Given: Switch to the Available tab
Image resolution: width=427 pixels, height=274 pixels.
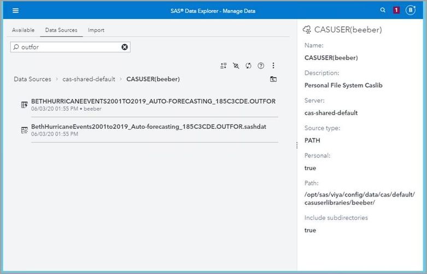Looking at the screenshot, I should tap(23, 30).
